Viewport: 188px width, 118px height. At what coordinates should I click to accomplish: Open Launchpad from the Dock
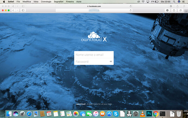(x=22, y=114)
